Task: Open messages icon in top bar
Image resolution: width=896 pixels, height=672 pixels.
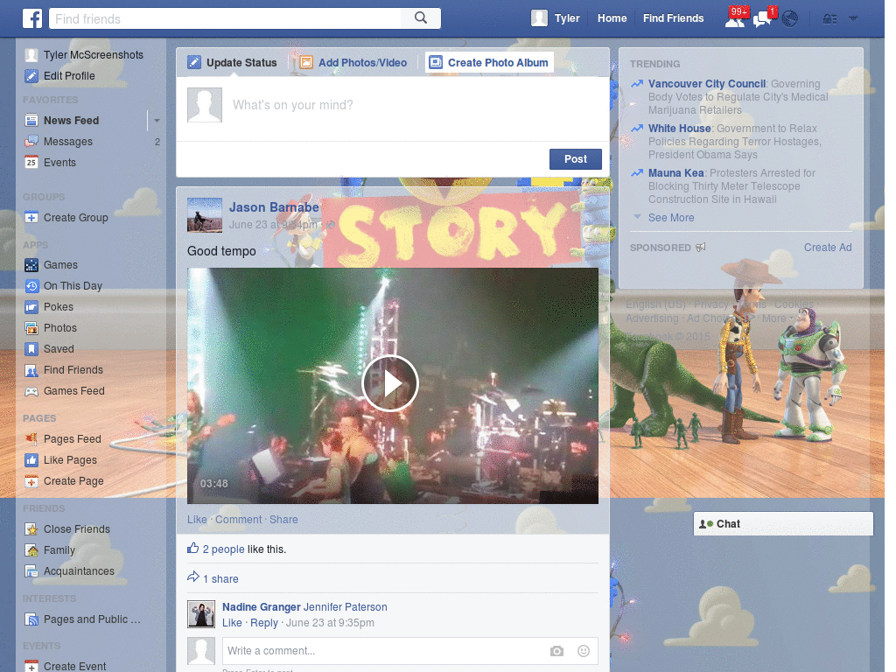Action: point(763,18)
